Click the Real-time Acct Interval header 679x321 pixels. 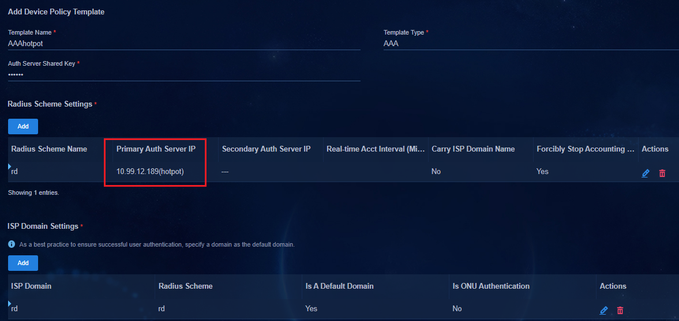pos(375,149)
